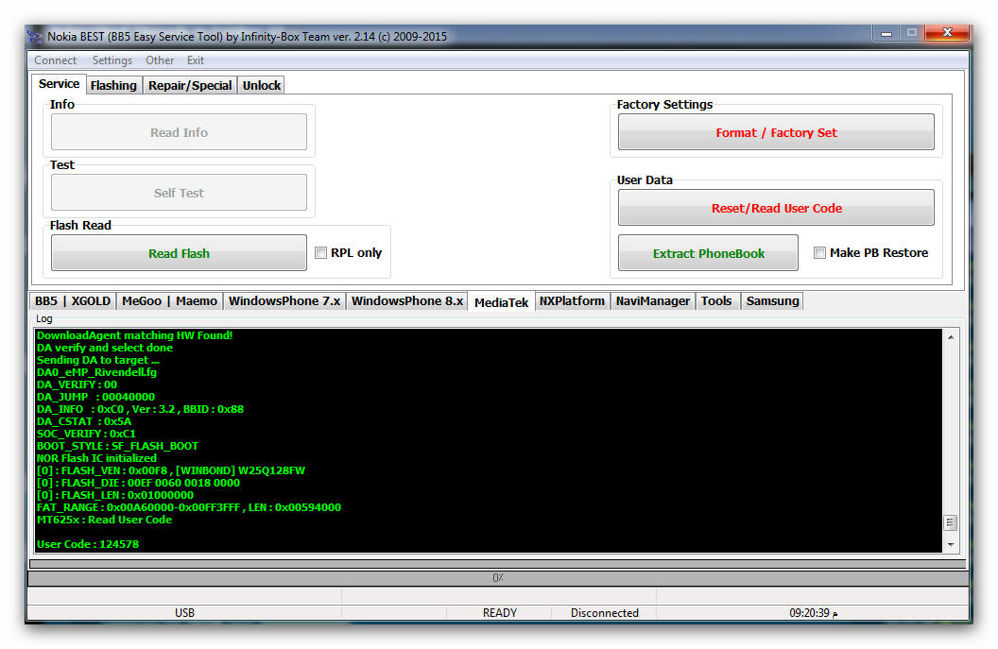Minimize the Nokia BEST window
Screen dimensions: 998x649
click(886, 33)
